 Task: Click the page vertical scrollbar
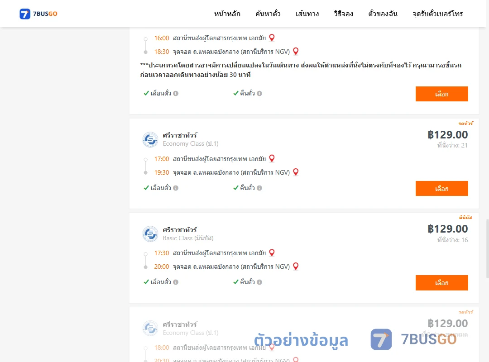coord(487,248)
